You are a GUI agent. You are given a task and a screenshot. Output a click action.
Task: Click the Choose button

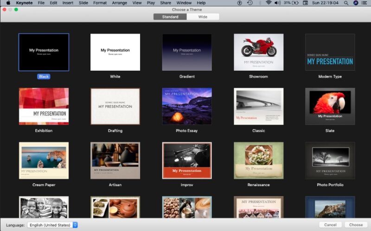click(356, 225)
